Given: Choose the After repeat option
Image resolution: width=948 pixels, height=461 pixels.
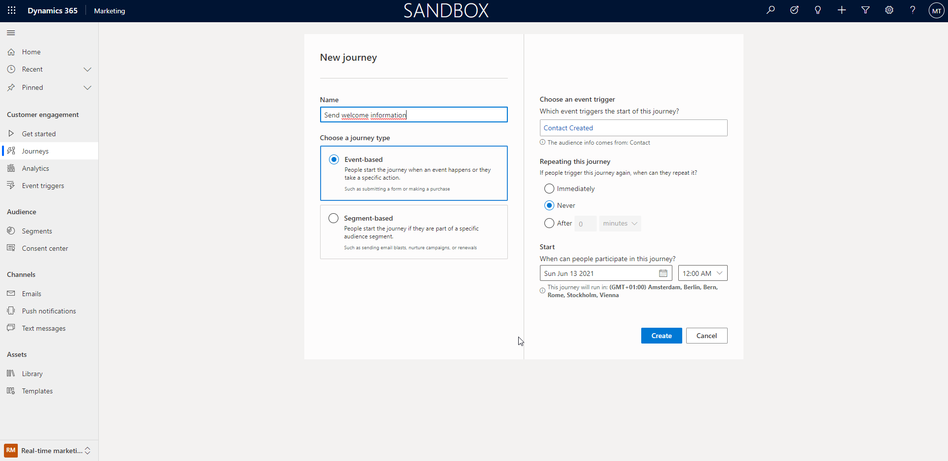Looking at the screenshot, I should click(x=549, y=223).
